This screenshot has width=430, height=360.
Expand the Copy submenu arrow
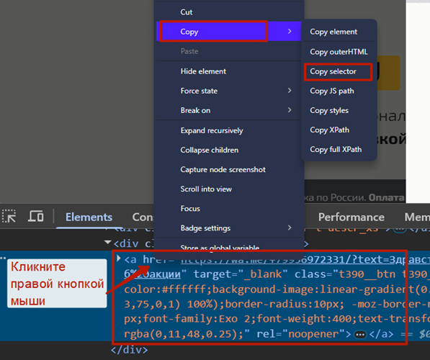point(290,31)
